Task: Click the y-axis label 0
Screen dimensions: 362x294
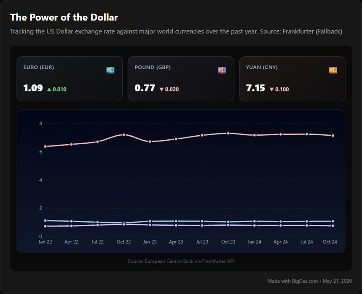Action: tap(41, 237)
